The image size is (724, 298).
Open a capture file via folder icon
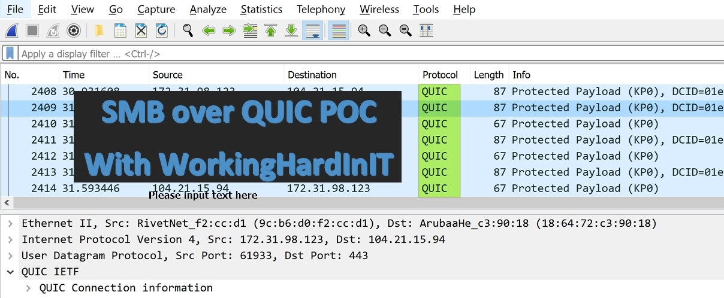pos(99,31)
